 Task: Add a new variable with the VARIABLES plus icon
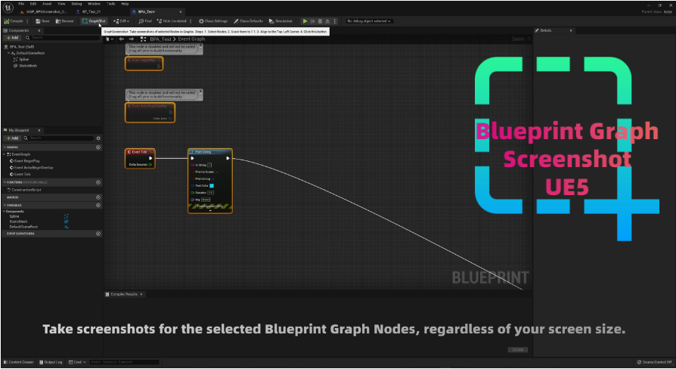click(98, 205)
